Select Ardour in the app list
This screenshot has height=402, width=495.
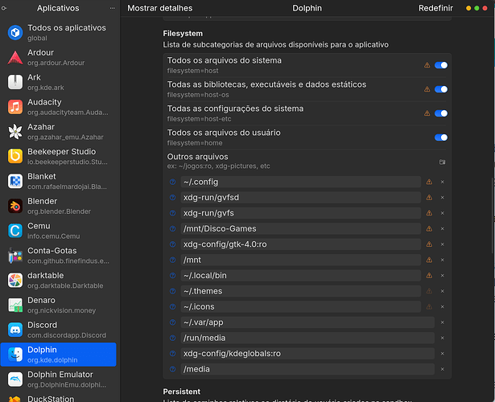click(59, 57)
